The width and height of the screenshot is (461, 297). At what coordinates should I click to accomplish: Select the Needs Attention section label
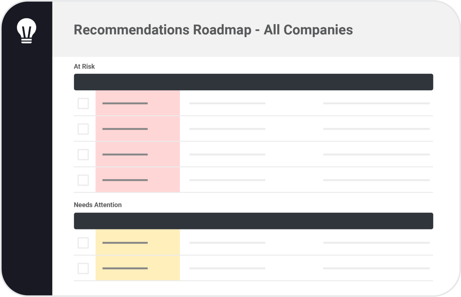click(x=98, y=205)
